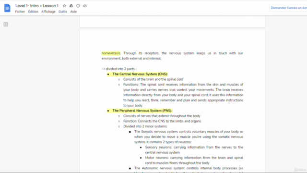Open the Édition menu

[x=33, y=12]
